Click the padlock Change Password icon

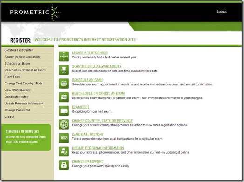(x=64, y=165)
